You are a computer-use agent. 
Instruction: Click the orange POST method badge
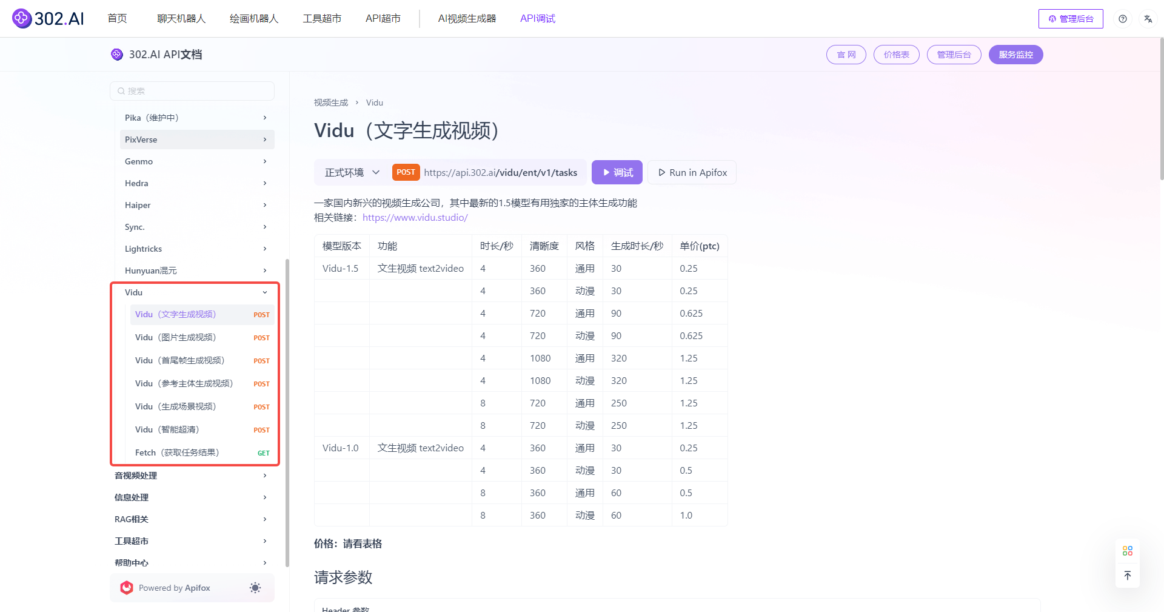click(406, 172)
